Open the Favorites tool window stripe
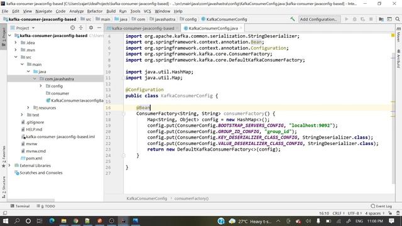 pos(4,157)
